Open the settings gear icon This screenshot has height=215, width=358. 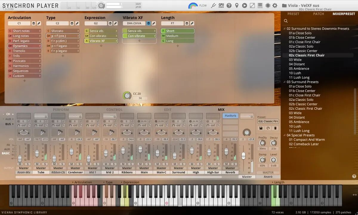click(x=275, y=5)
